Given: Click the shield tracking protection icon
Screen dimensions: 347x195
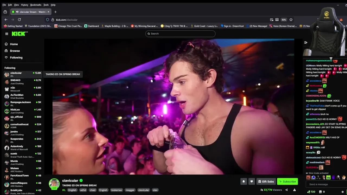Looking at the screenshot, I should tap(47, 20).
